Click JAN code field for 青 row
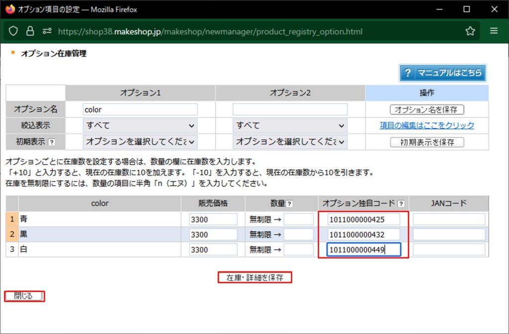This screenshot has width=509, height=334. click(x=449, y=219)
